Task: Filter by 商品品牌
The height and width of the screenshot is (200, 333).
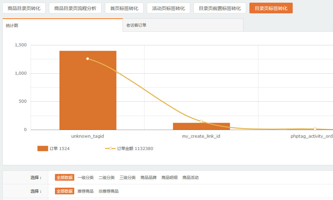Action: coord(149,177)
